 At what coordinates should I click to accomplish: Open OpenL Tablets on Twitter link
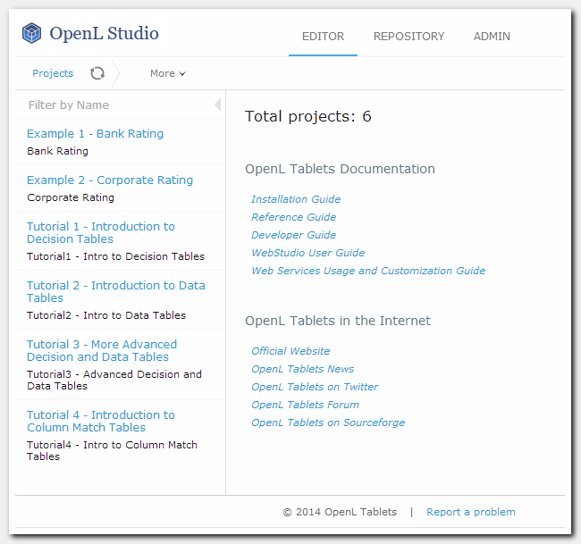tap(315, 387)
